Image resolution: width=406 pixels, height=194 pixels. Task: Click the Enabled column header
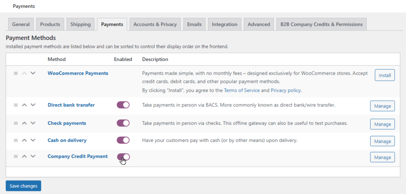[x=123, y=59]
